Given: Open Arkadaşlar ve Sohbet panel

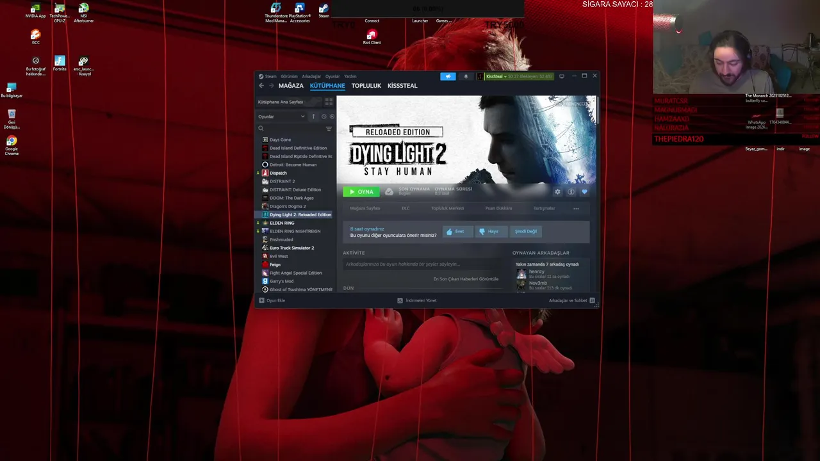Looking at the screenshot, I should pyautogui.click(x=571, y=300).
